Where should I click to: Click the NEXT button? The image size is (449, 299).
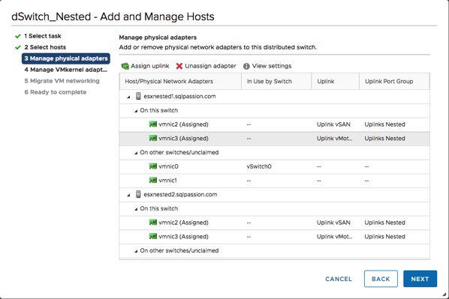(x=420, y=279)
